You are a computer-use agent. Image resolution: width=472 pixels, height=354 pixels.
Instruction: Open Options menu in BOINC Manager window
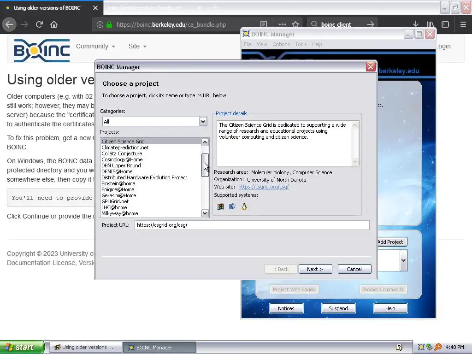pyautogui.click(x=281, y=44)
